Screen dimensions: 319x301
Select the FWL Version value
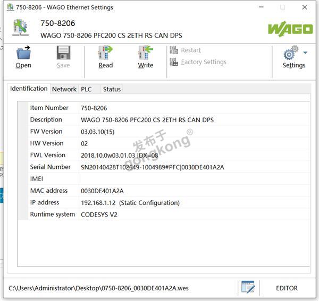click(120, 156)
